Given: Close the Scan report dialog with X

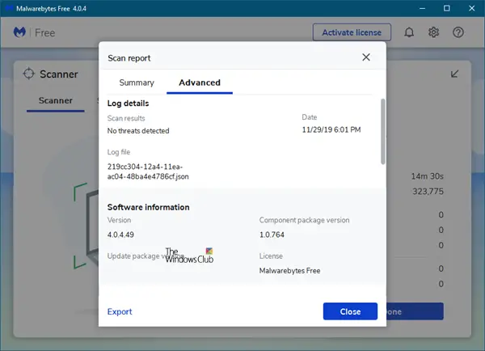Looking at the screenshot, I should click(x=366, y=57).
